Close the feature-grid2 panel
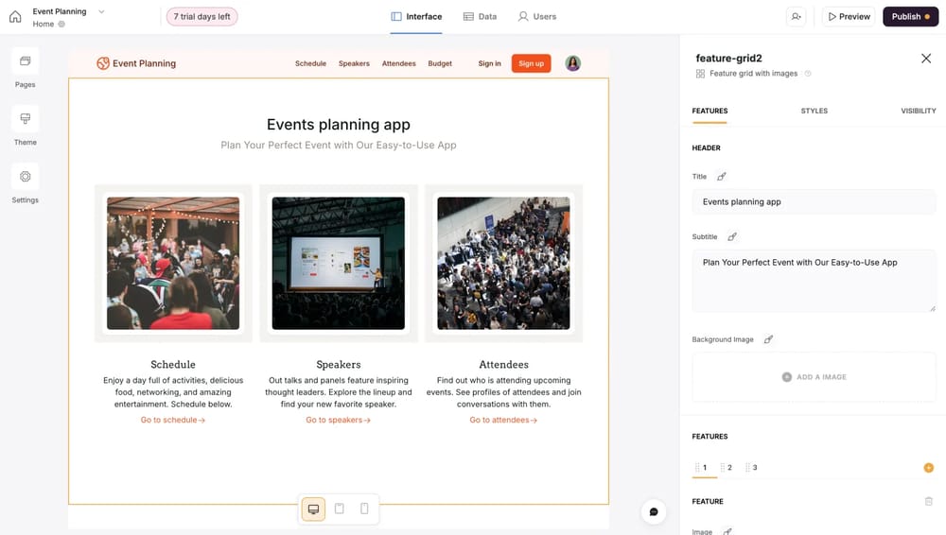Viewport: 946px width, 535px height. click(x=926, y=59)
